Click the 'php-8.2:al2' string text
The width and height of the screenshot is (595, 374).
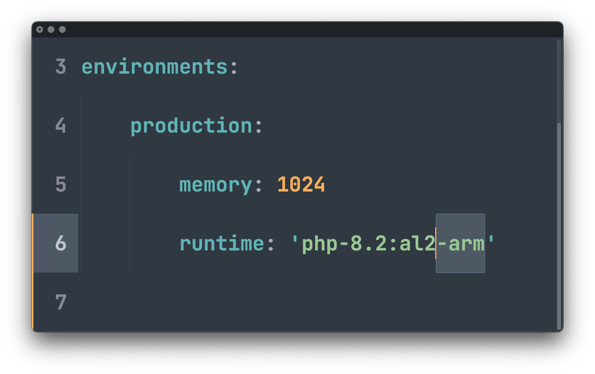point(368,244)
